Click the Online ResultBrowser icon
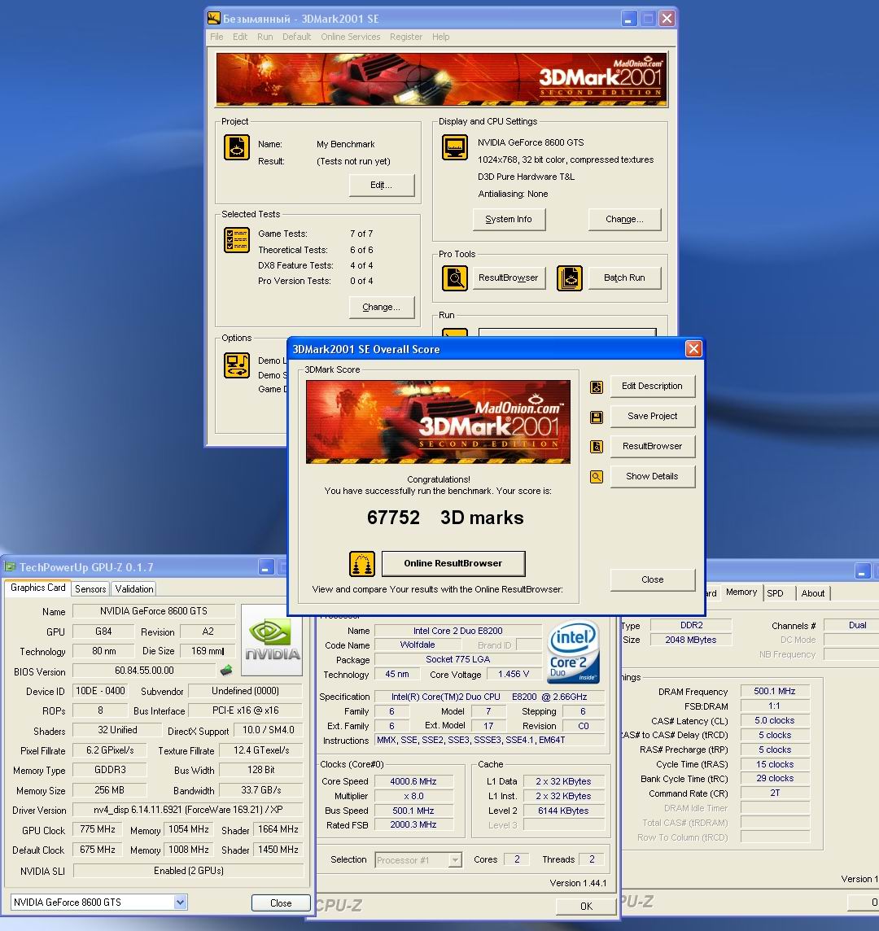Screen dimensions: 879x931 pyautogui.click(x=361, y=563)
